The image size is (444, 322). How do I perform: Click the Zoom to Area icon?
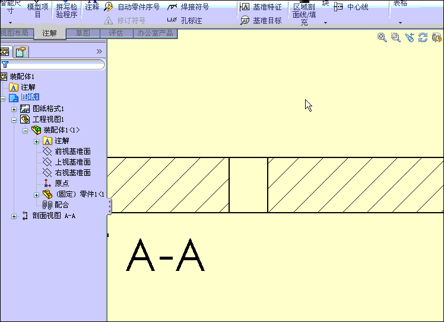coord(395,37)
